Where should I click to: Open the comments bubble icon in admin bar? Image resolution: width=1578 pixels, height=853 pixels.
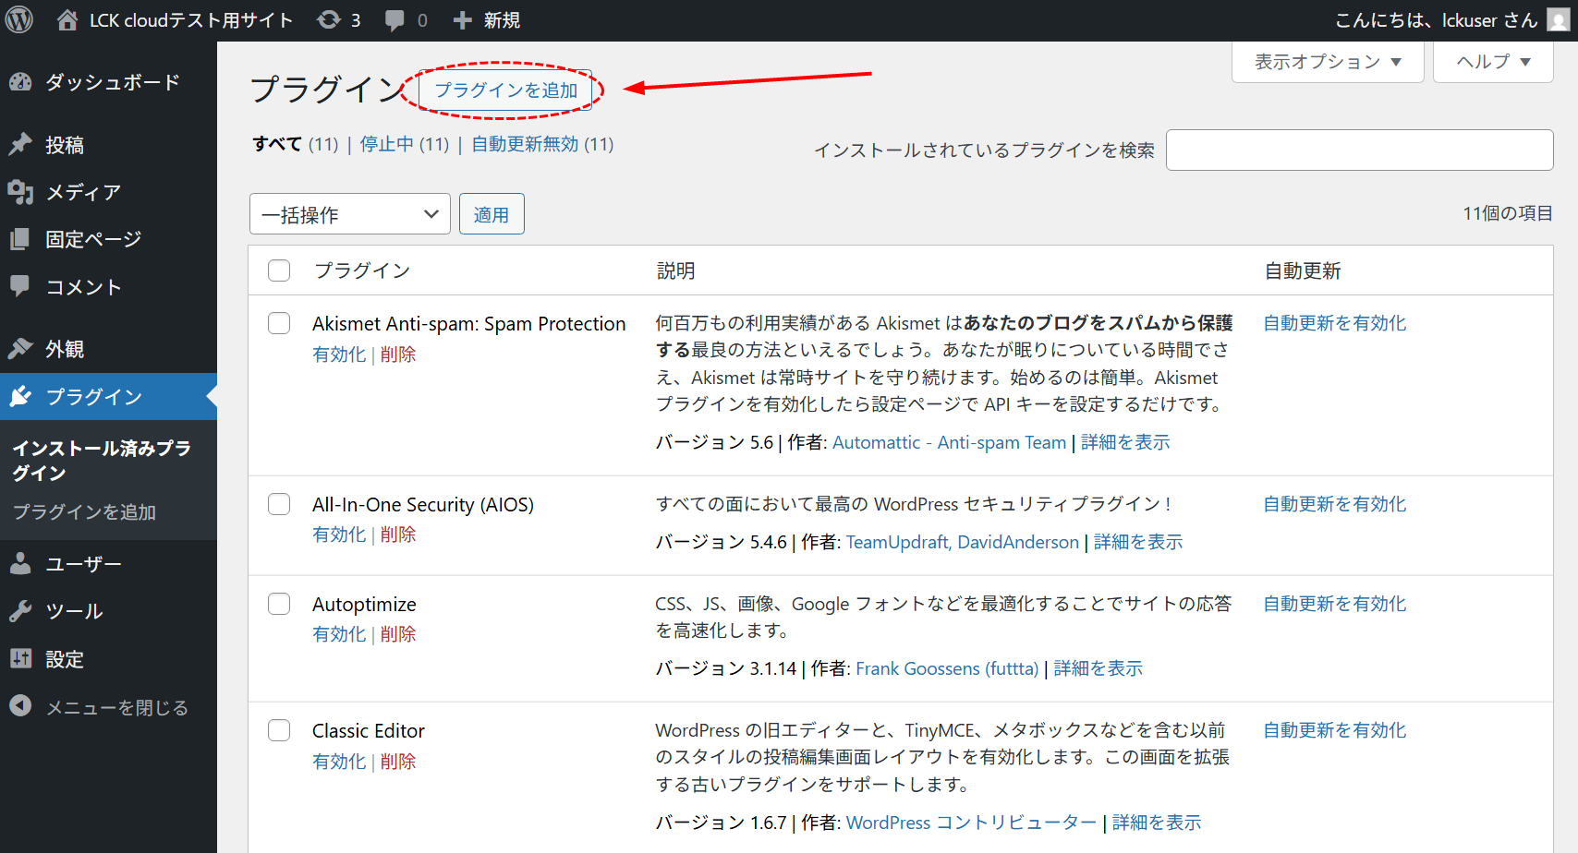(x=394, y=20)
